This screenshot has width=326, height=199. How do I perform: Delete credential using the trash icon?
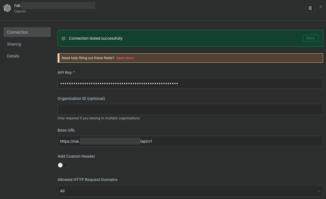point(310,8)
